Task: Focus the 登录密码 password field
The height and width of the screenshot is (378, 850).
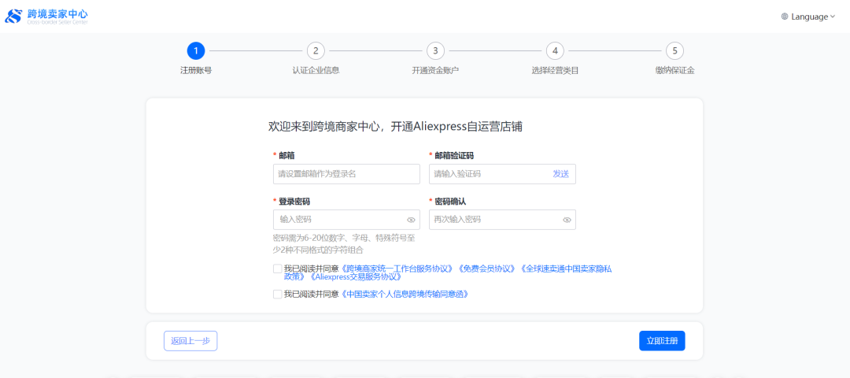Action: 338,220
